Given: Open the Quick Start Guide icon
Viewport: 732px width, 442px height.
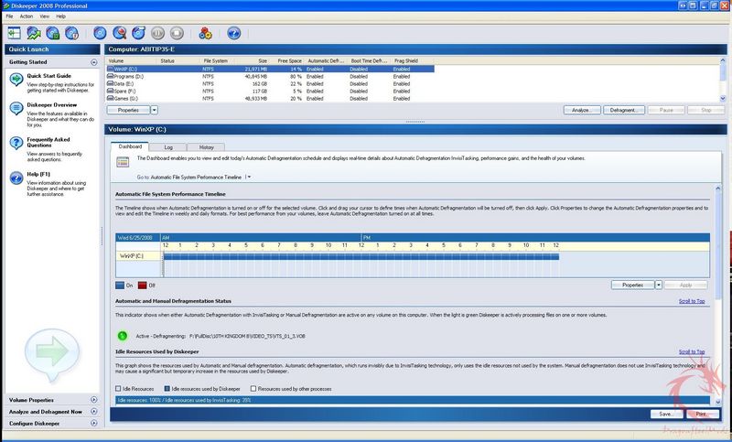Looking at the screenshot, I should tap(16, 81).
